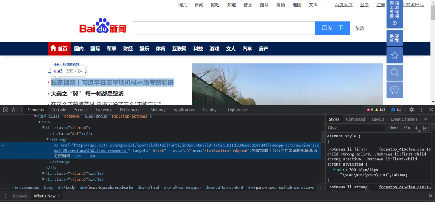Expand the font shorthand property triangle
The image size is (435, 202).
point(346,170)
